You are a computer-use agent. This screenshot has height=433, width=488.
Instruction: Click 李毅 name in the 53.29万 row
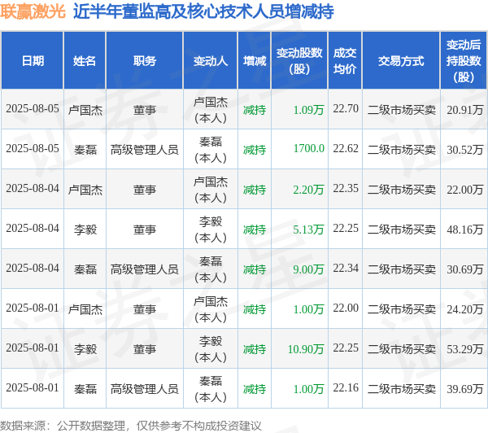tap(85, 349)
